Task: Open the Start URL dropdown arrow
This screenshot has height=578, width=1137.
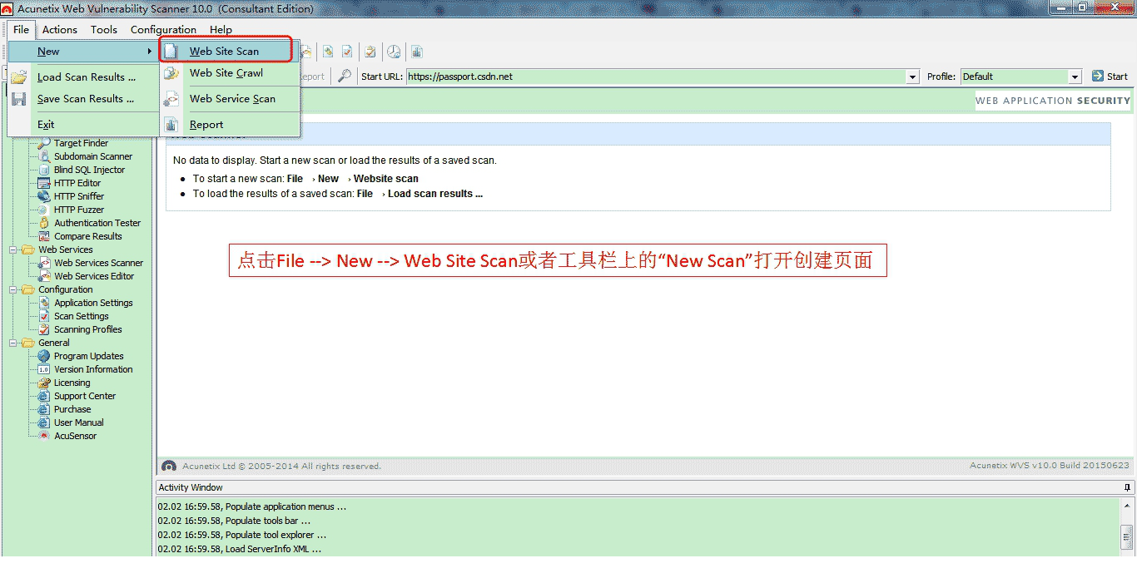Action: click(x=913, y=77)
